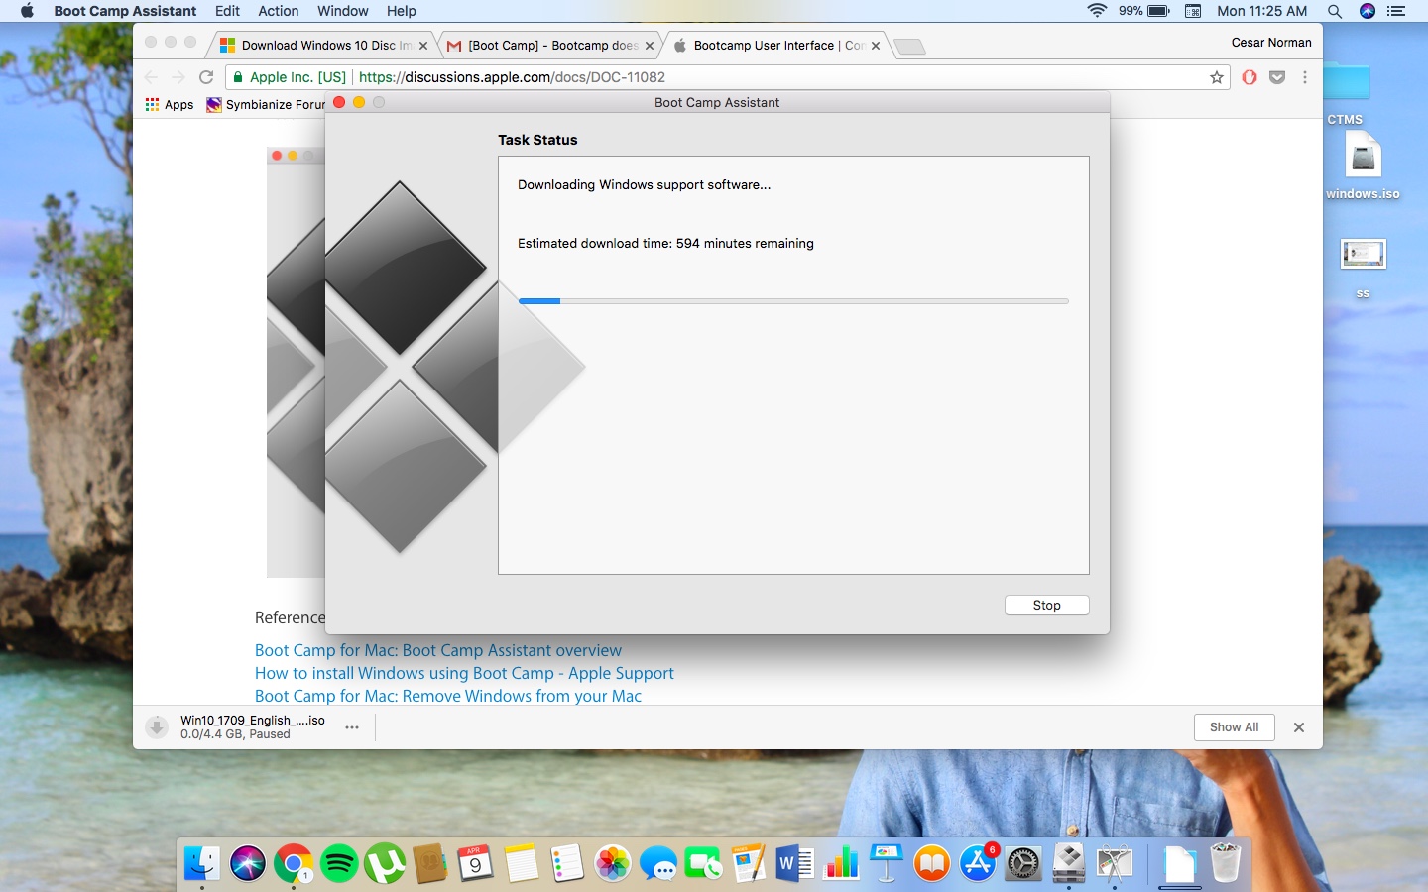1428x892 pixels.
Task: Open the Apple menu
Action: pos(27,11)
